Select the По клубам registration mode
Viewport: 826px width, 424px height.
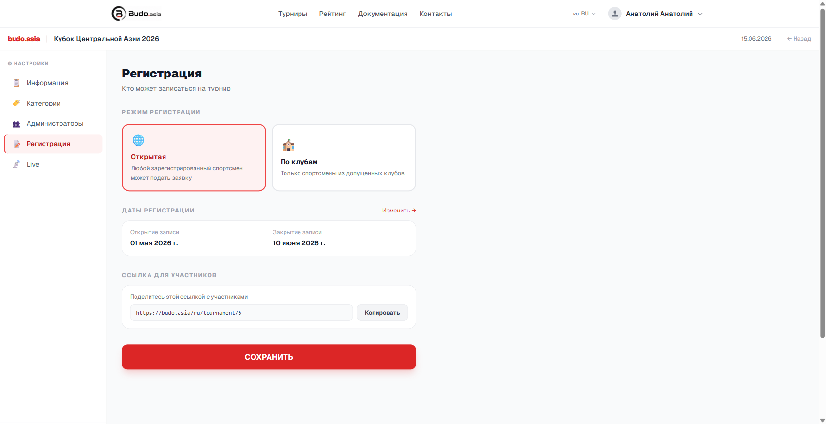344,158
